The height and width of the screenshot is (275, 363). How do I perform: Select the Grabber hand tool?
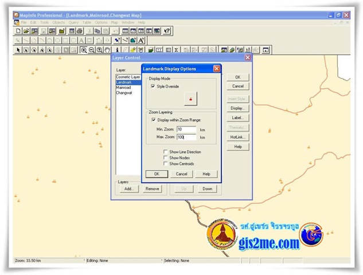[107, 50]
